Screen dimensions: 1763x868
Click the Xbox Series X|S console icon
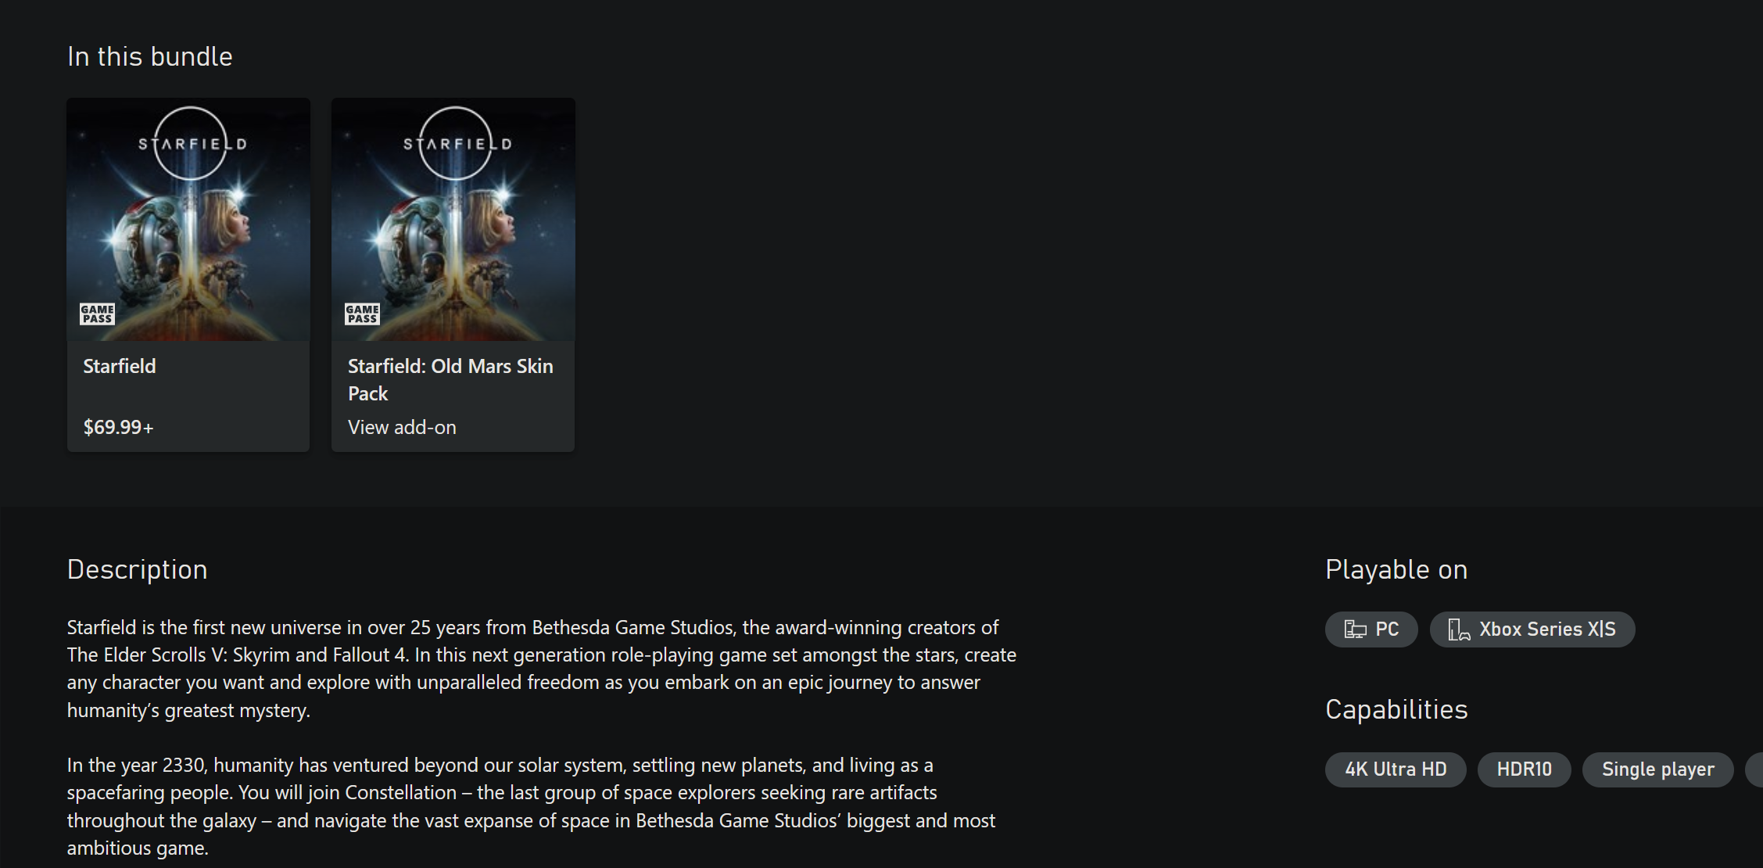(x=1459, y=629)
